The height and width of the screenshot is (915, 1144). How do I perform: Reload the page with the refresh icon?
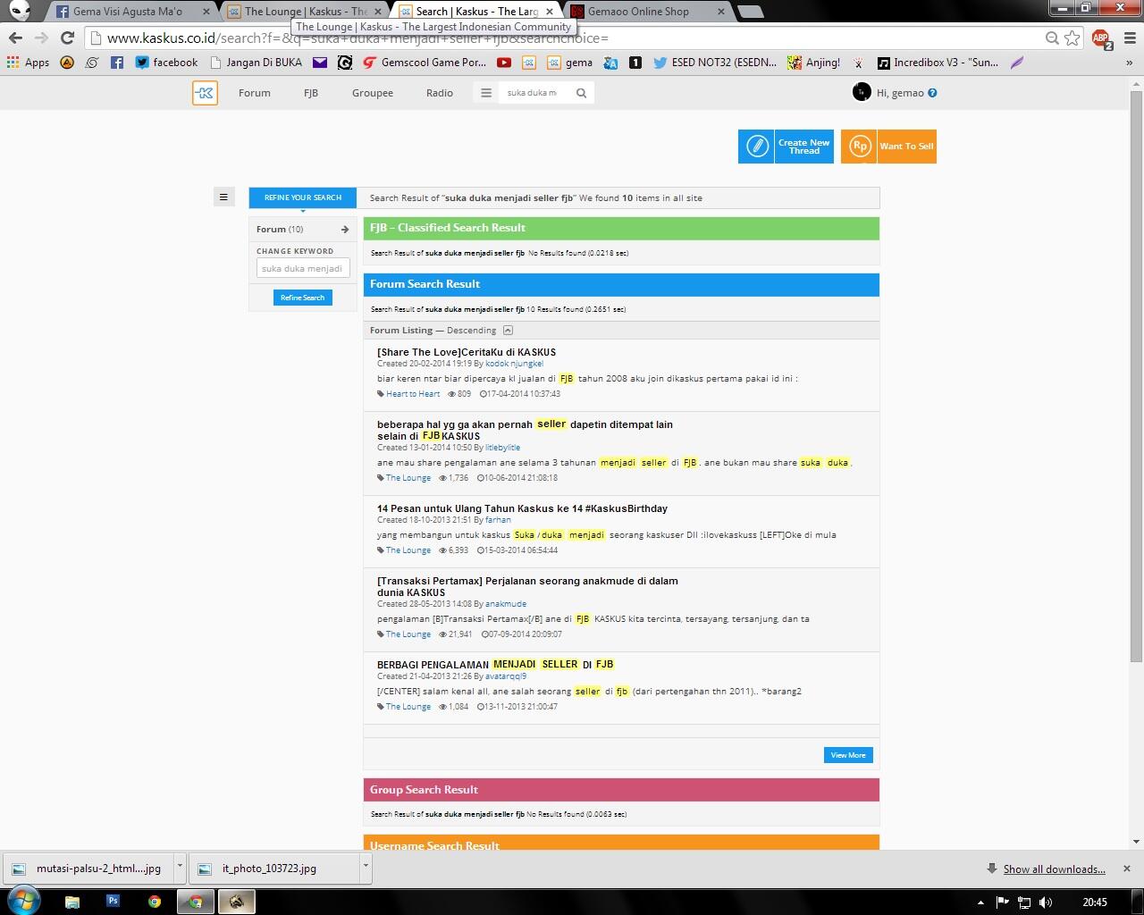[67, 38]
